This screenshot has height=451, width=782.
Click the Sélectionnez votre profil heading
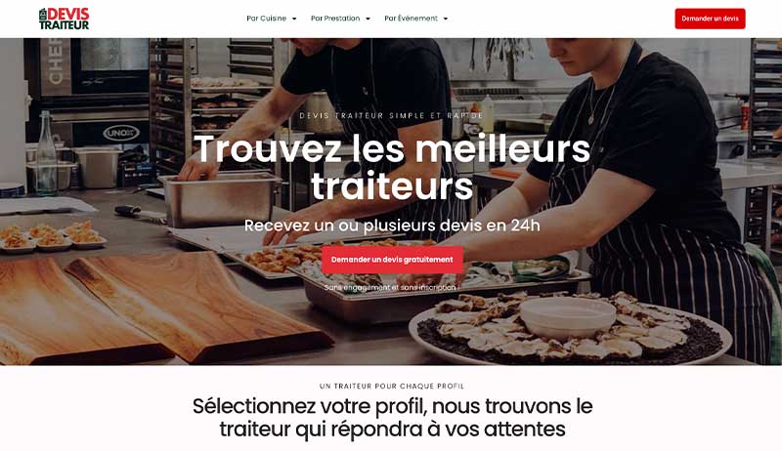(392, 417)
